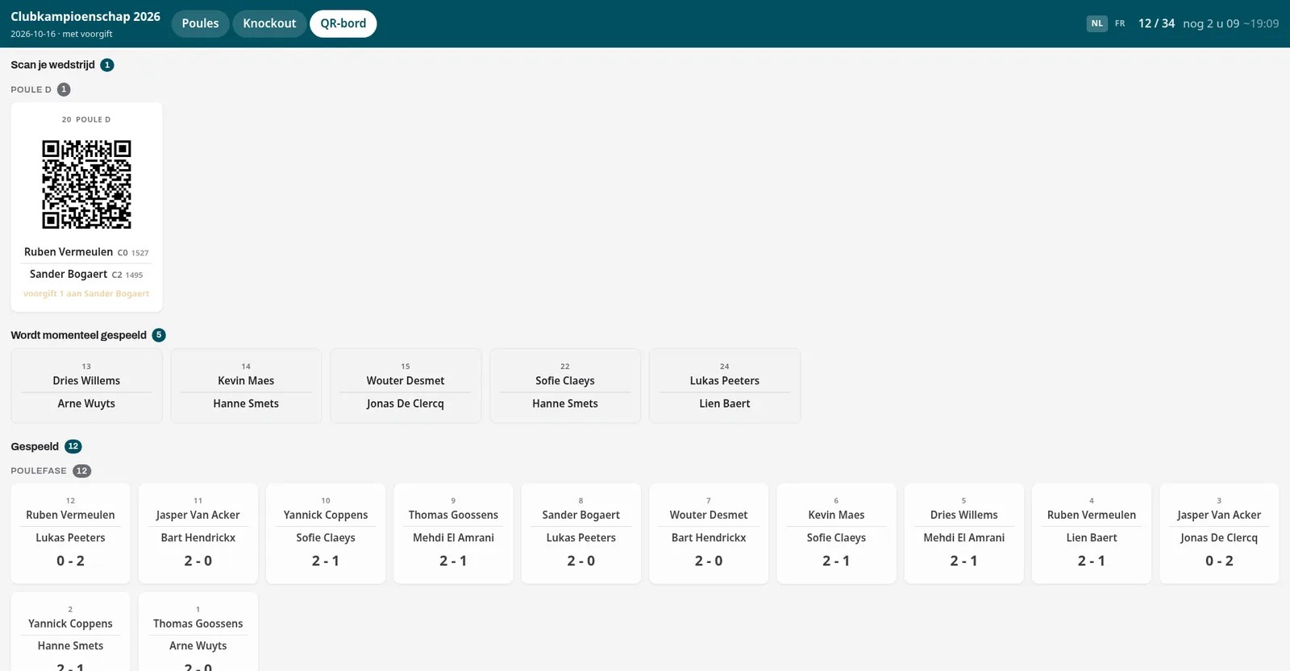Click the POULEFASE group label

click(39, 471)
